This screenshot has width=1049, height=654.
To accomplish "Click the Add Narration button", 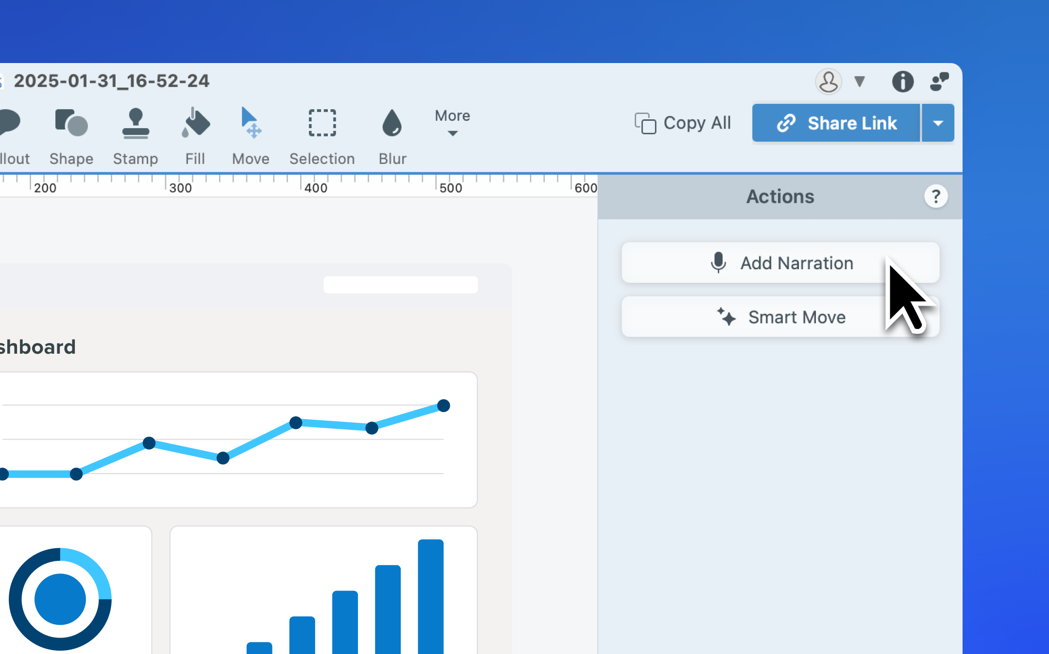I will 780,263.
